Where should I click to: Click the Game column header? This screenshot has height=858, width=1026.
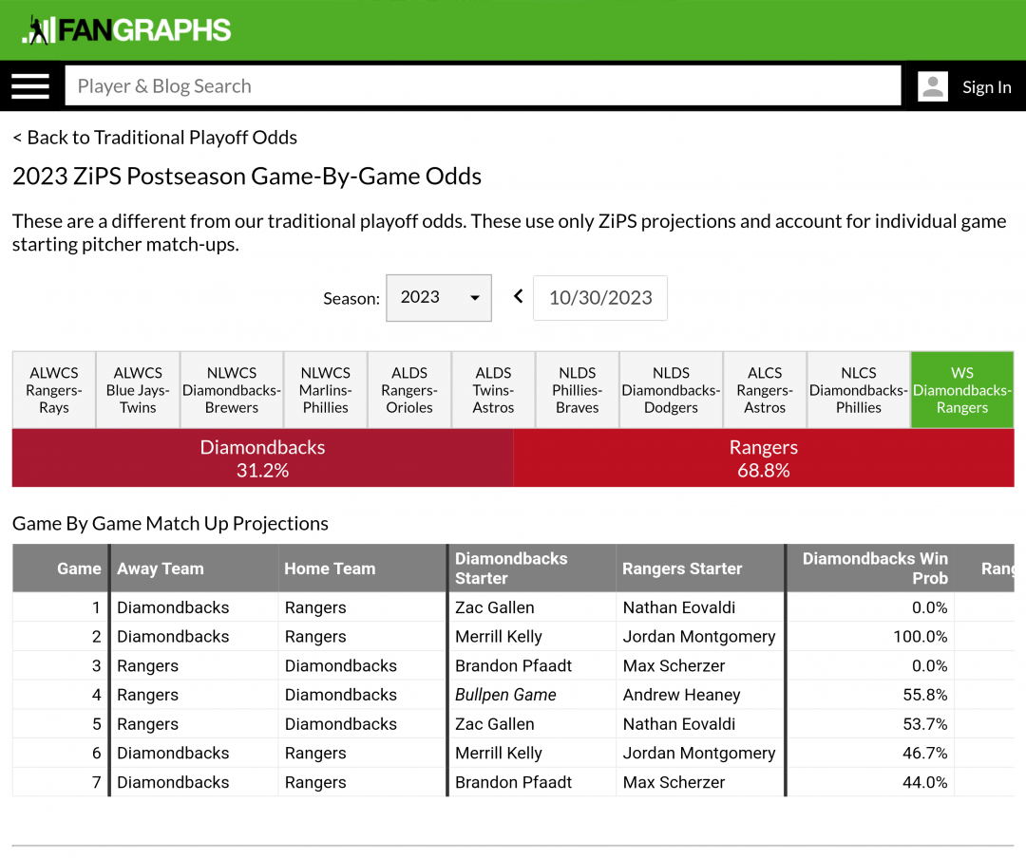point(61,569)
